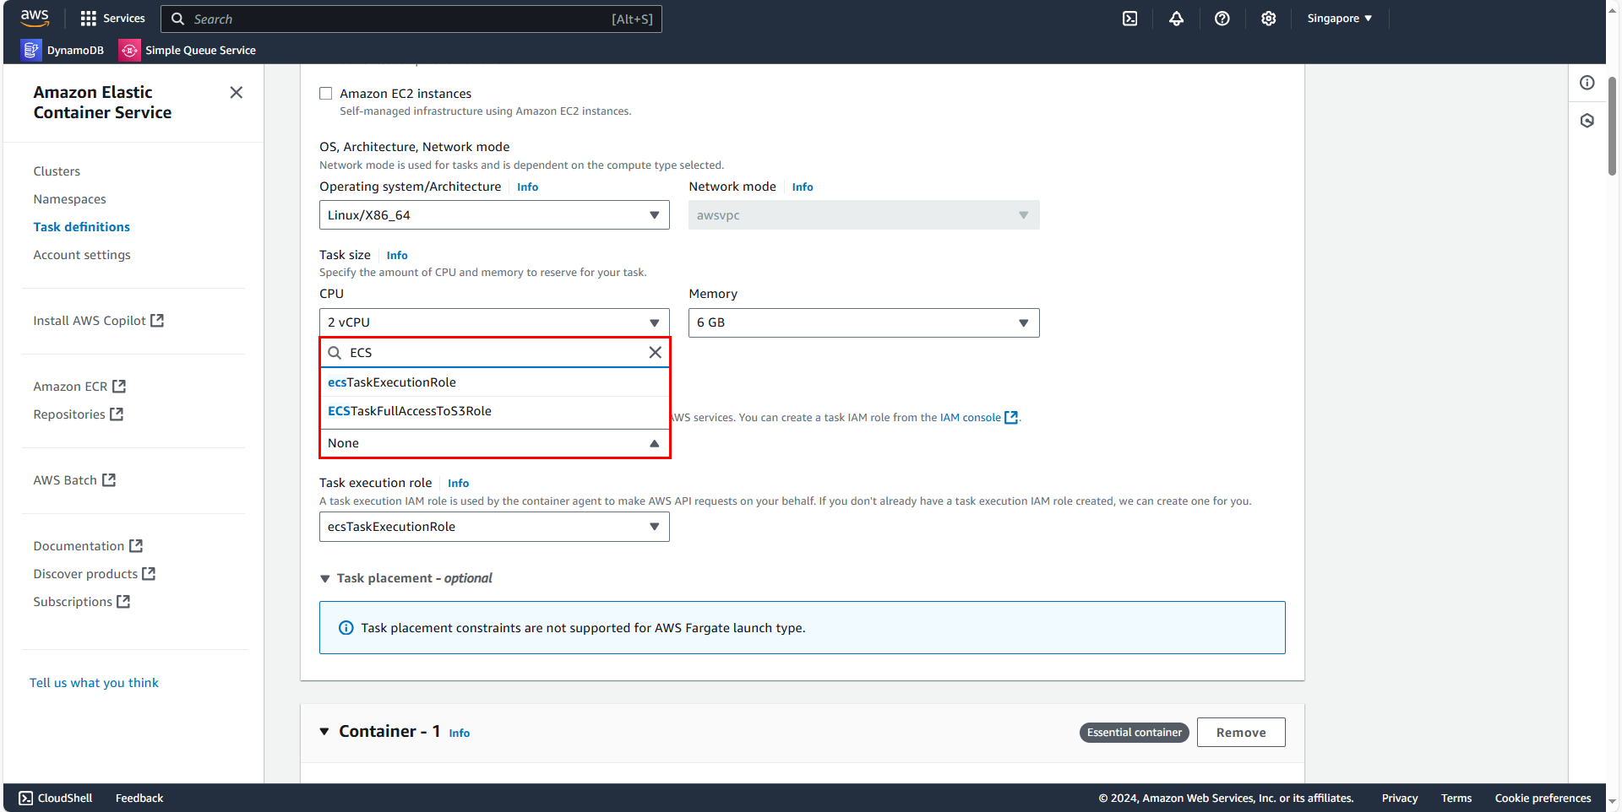Click the IAM console external link icon
This screenshot has height=812, width=1622.
(1011, 417)
